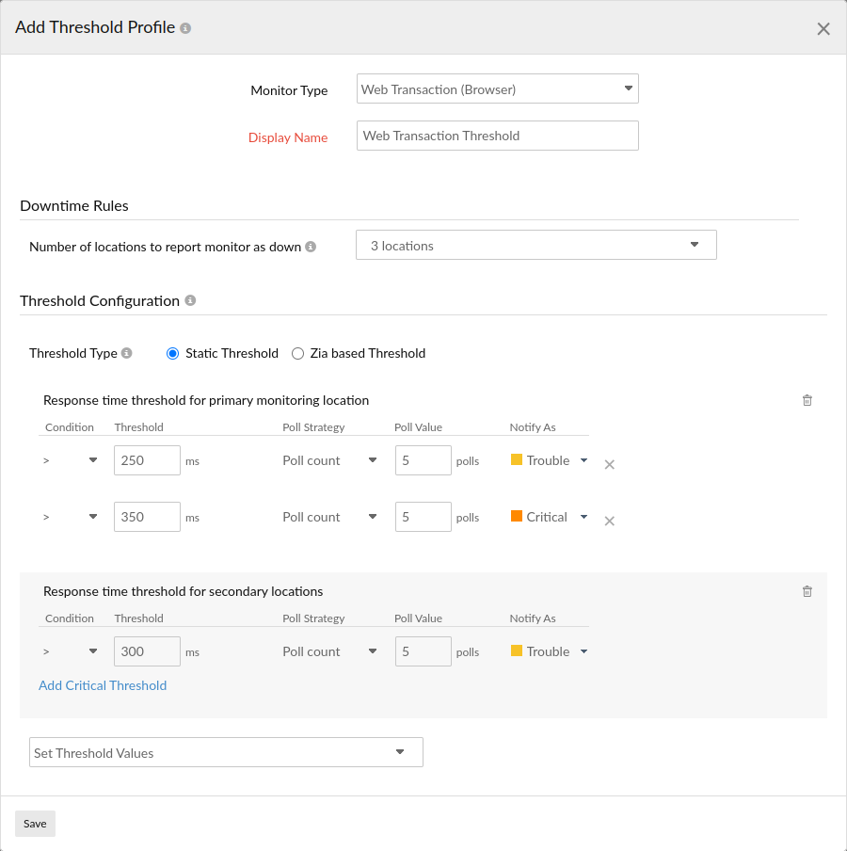
Task: Open the Threshold Configuration info tooltip icon
Action: click(189, 300)
